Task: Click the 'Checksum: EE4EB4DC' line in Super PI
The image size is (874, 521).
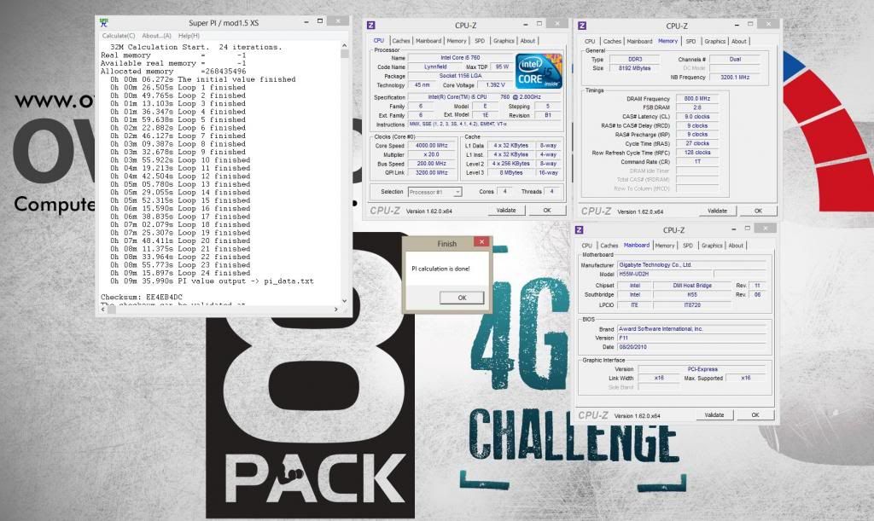Action: click(142, 298)
